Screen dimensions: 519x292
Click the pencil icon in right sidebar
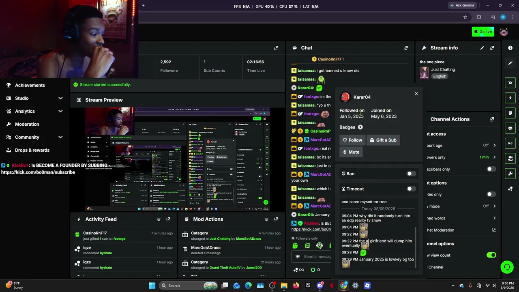[x=510, y=63]
